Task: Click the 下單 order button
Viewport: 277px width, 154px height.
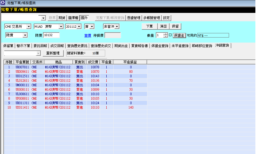Action: pyautogui.click(x=150, y=26)
